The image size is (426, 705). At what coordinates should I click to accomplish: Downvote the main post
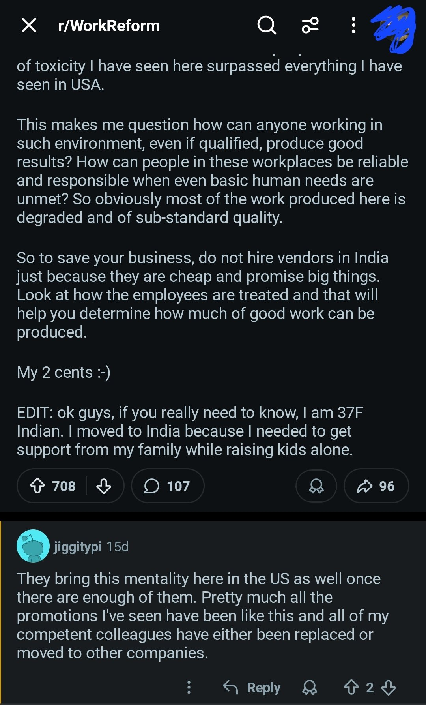(104, 486)
